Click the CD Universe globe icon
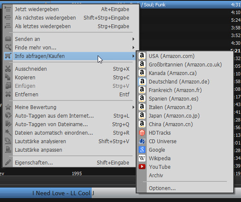 pos(142,141)
